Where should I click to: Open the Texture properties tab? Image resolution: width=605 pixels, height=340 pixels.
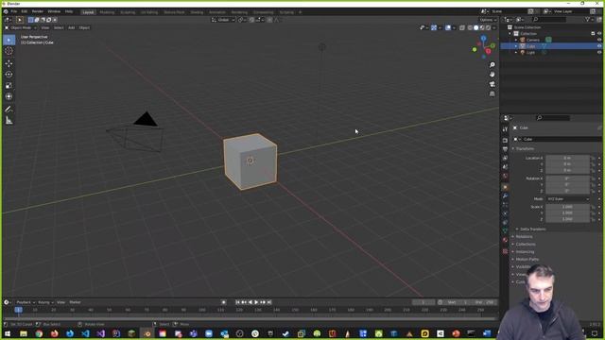505,251
